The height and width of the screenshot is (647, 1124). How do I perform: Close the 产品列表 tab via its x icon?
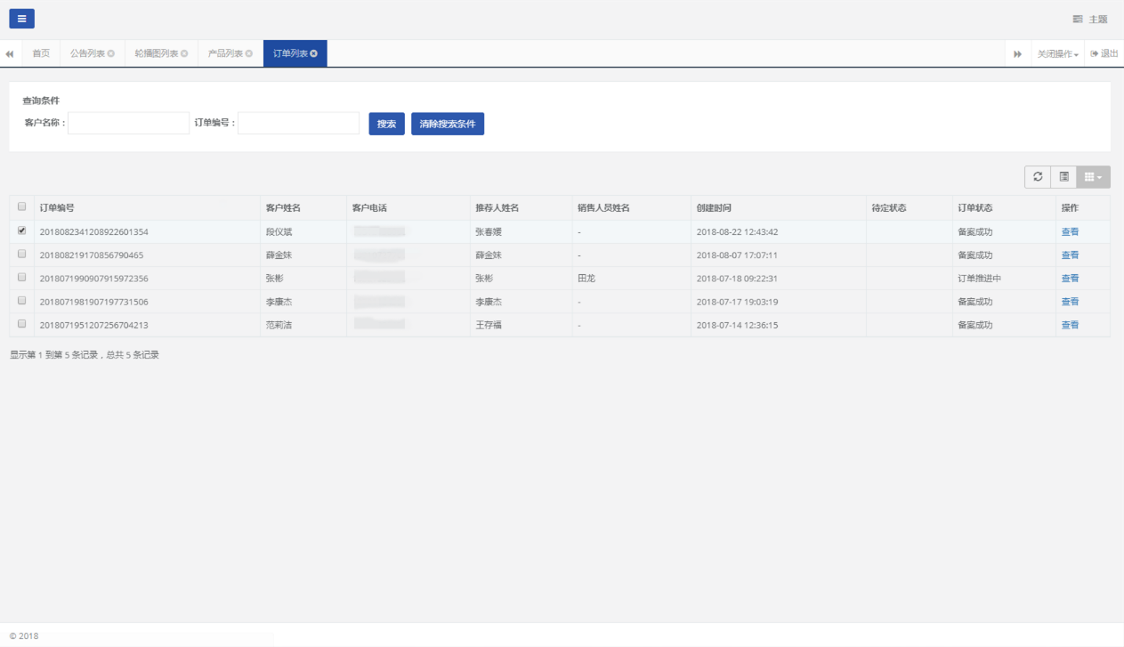249,53
